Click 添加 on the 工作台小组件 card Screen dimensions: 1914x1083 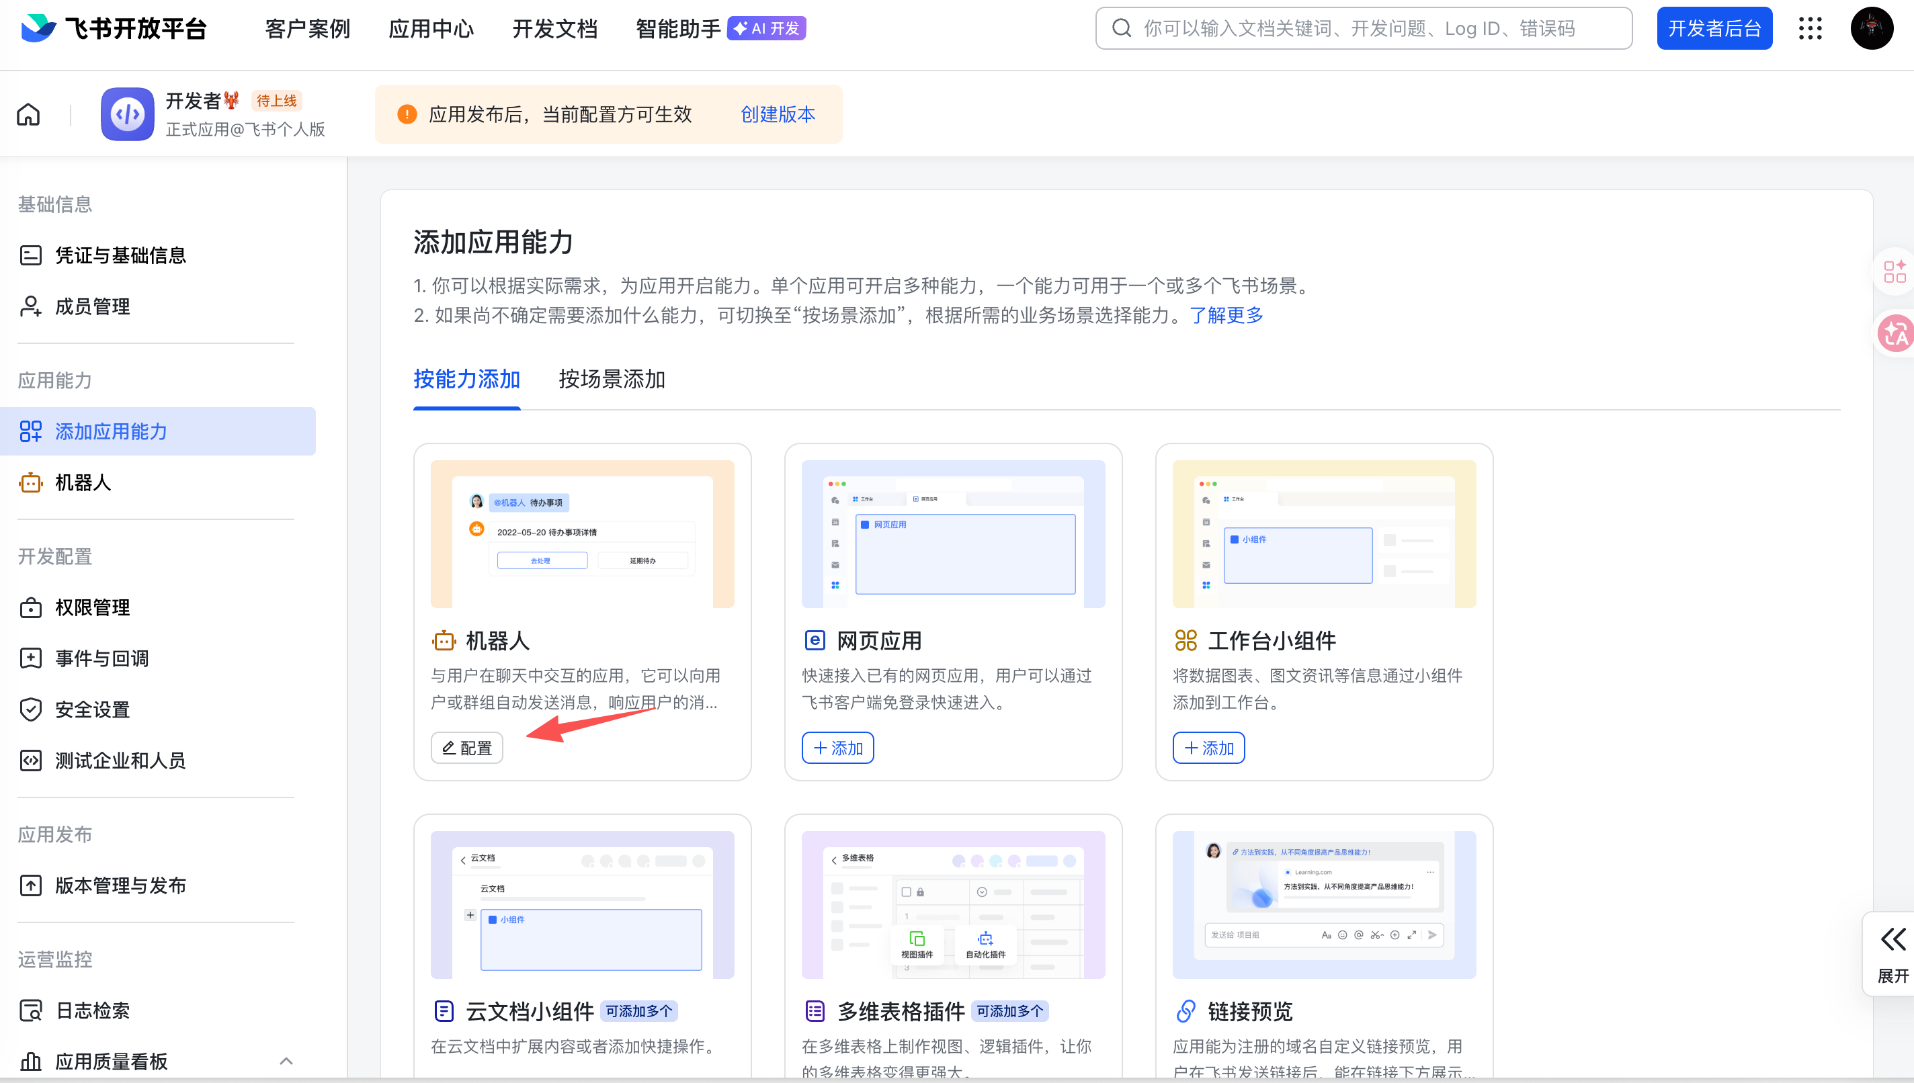coord(1209,748)
